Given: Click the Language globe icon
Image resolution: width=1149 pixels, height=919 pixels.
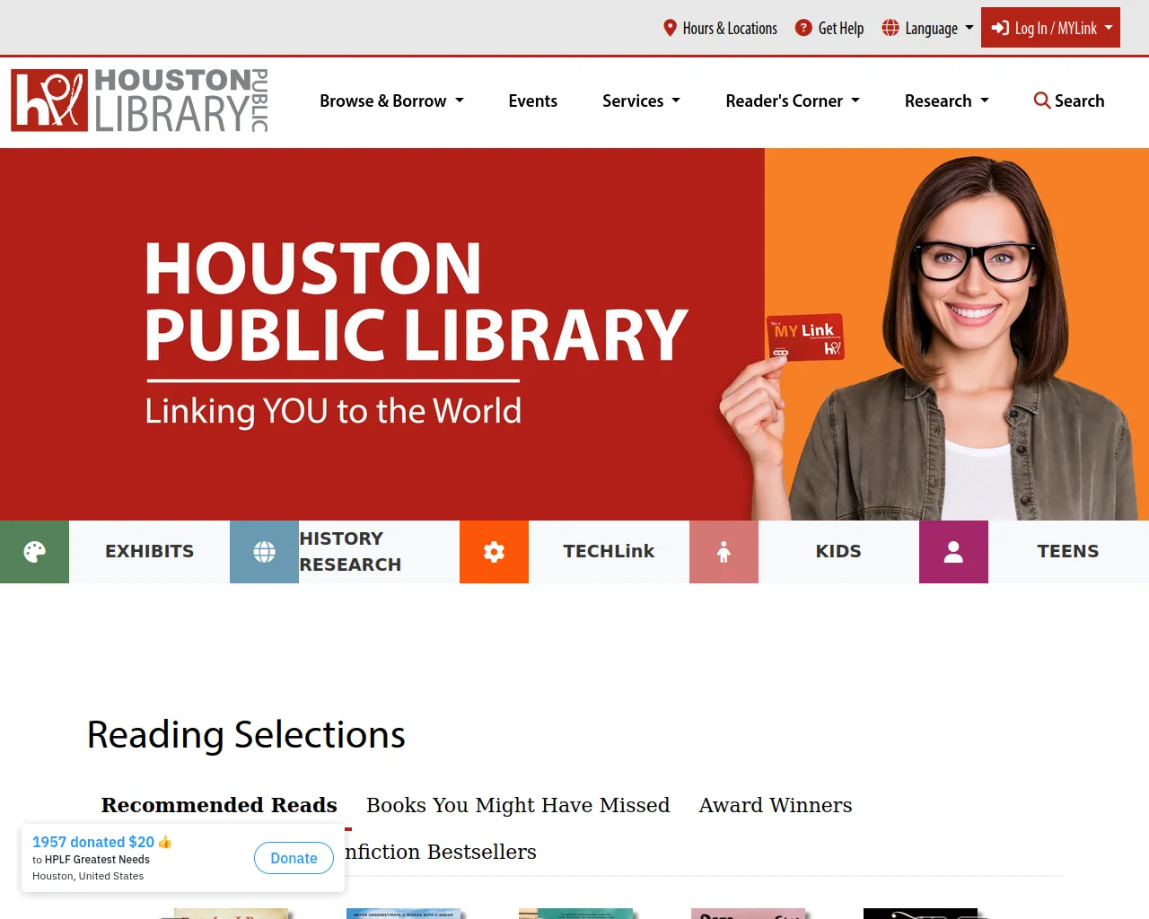Looking at the screenshot, I should [890, 28].
